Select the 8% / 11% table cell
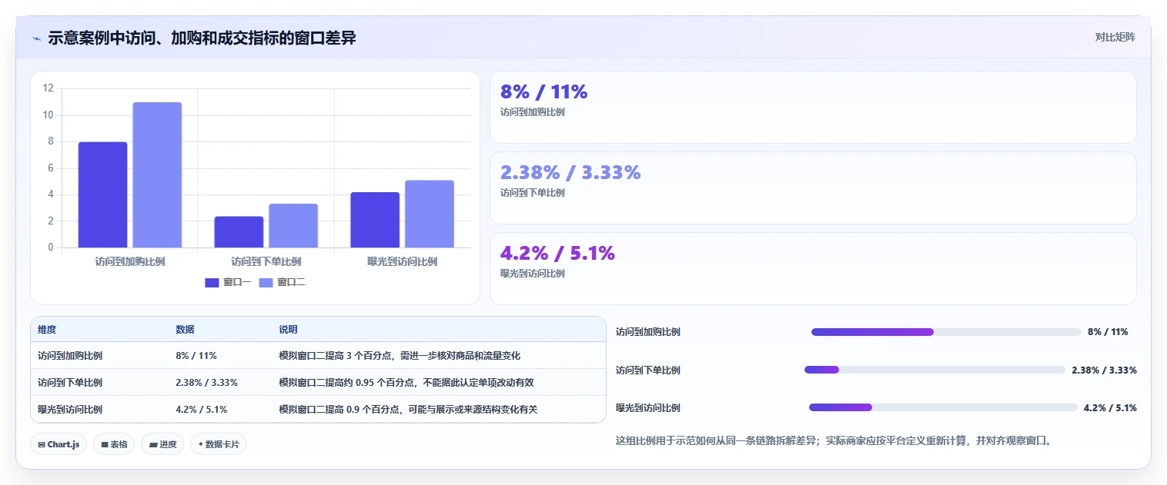The width and height of the screenshot is (1167, 485). pos(196,356)
